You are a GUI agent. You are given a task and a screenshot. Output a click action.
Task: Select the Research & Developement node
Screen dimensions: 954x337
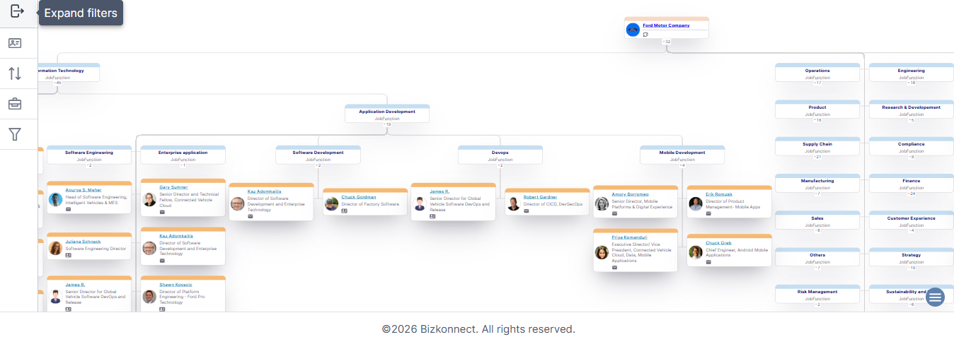click(x=912, y=110)
